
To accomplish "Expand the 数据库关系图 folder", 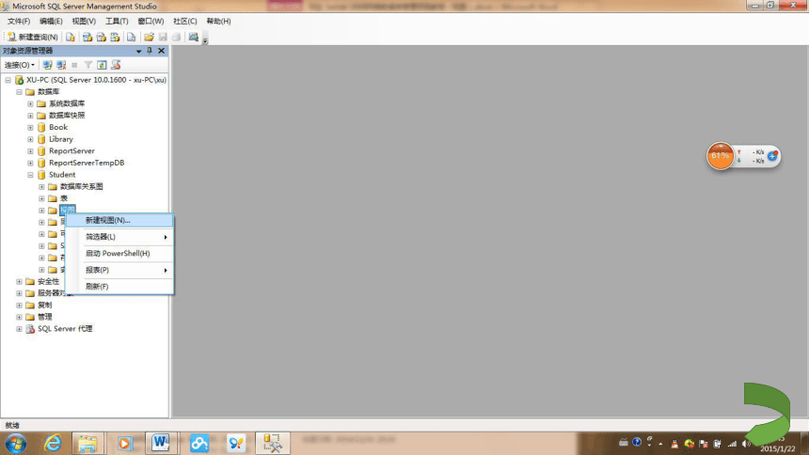I will tap(41, 187).
